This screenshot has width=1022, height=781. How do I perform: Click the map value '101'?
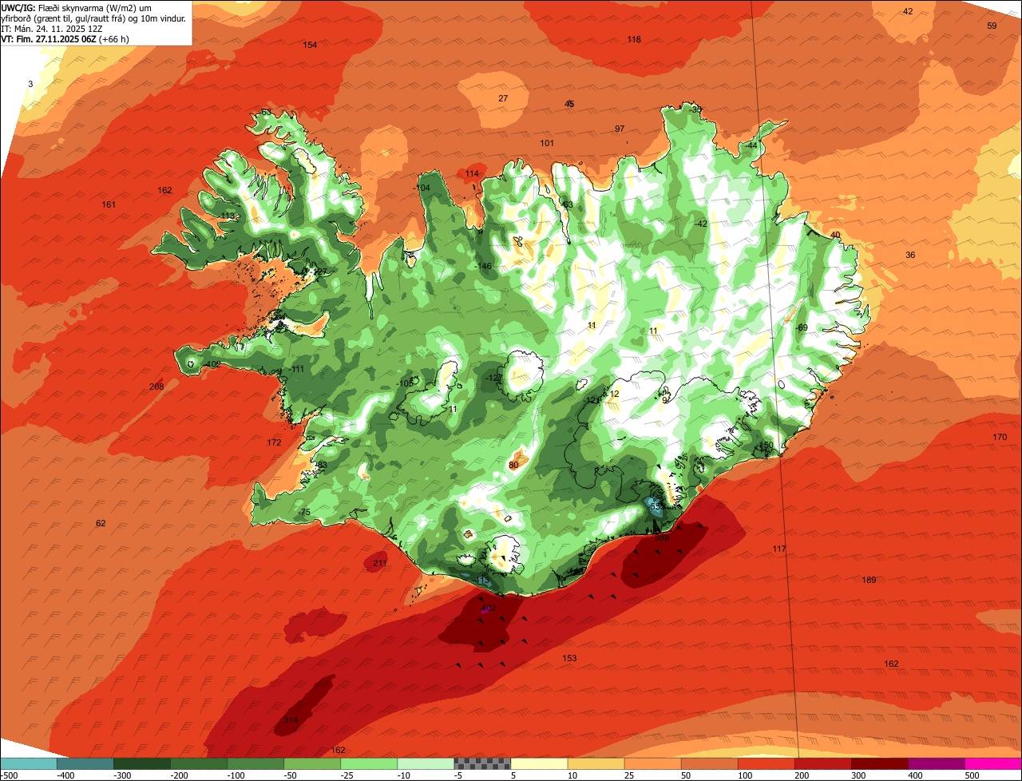(x=547, y=143)
